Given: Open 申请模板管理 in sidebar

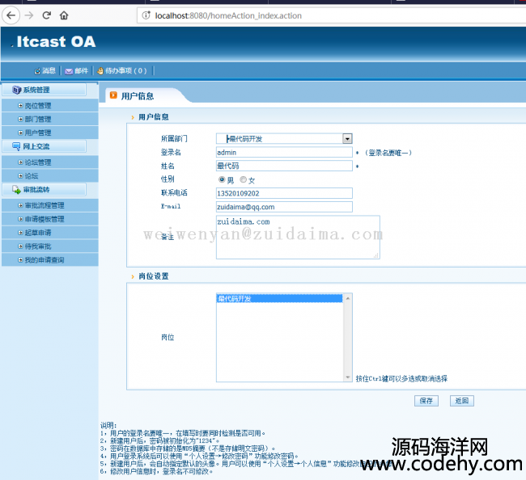Looking at the screenshot, I should (45, 219).
